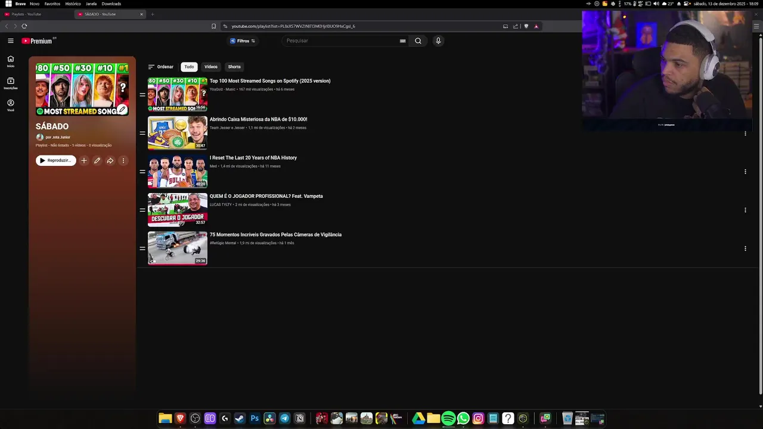Image resolution: width=763 pixels, height=429 pixels.
Task: Open Brave Rewards triangle icon
Action: pos(536,26)
